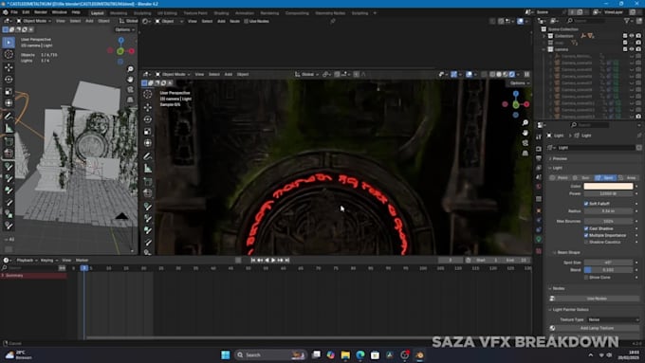Select the Measure tool in left viewport
Screen dimensions: 645x363
[9, 129]
